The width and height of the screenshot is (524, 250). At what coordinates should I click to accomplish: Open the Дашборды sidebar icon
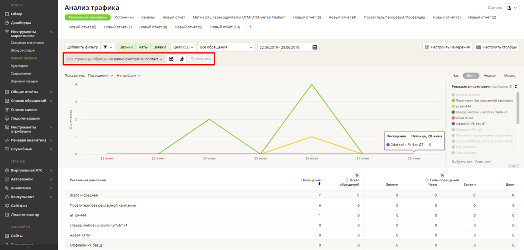(x=7, y=23)
